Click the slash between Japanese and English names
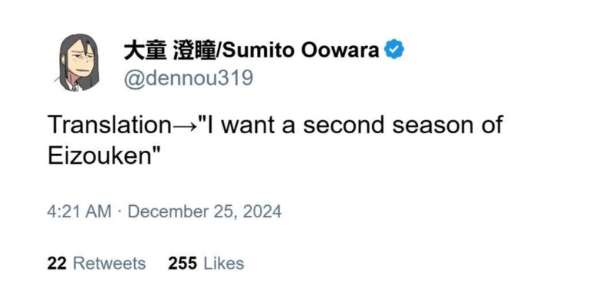This screenshot has width=589, height=307. coord(219,51)
